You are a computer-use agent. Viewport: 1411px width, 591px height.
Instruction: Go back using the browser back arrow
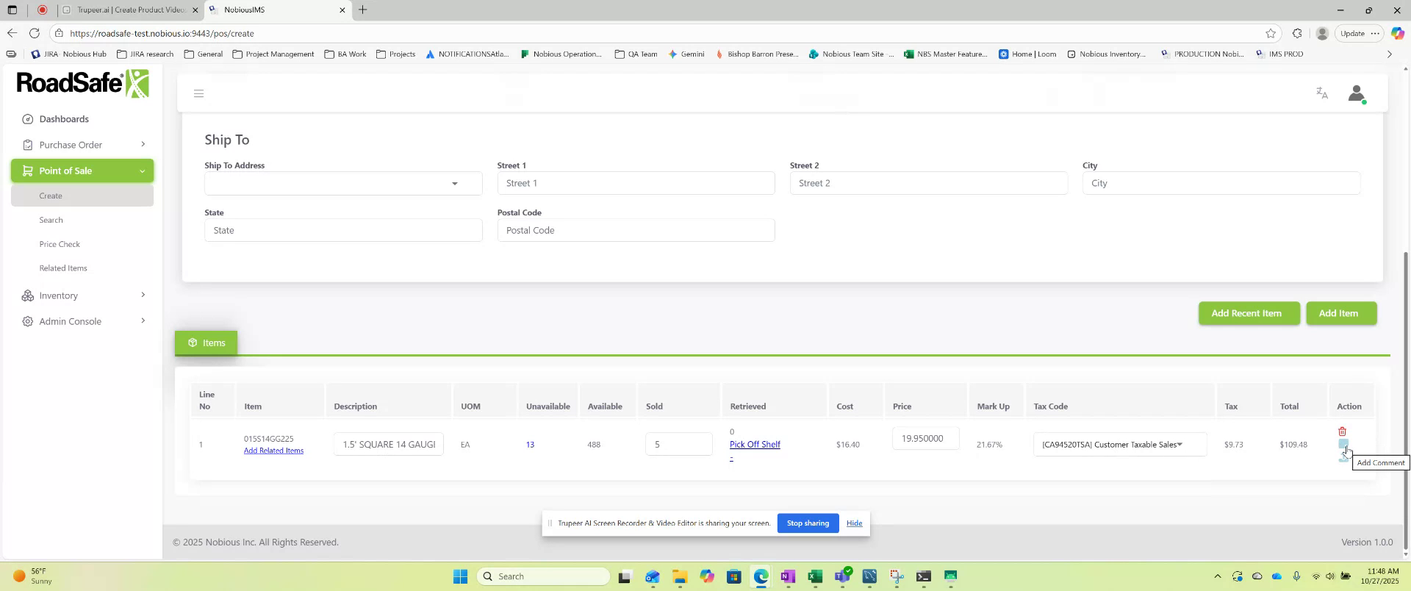12,33
